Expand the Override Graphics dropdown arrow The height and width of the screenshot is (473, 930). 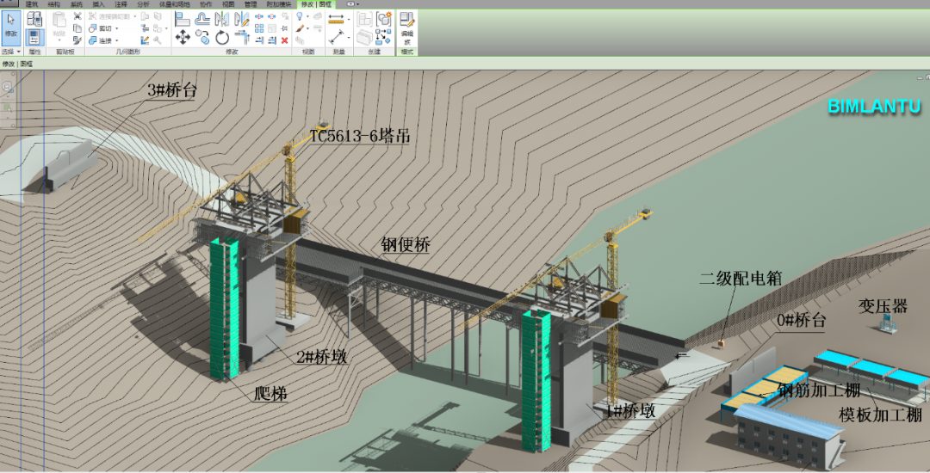(307, 28)
